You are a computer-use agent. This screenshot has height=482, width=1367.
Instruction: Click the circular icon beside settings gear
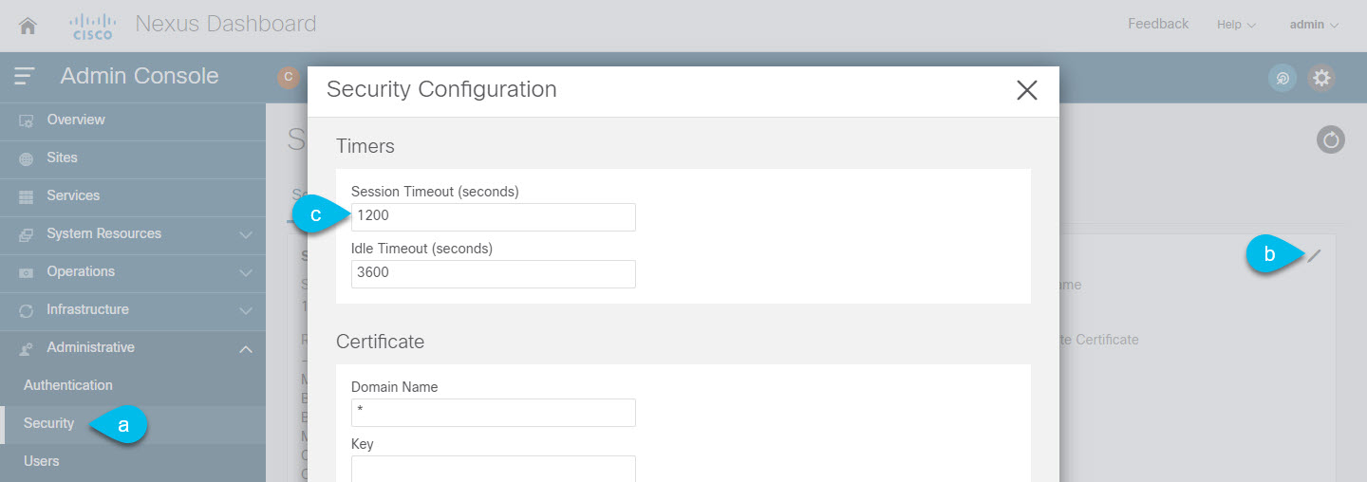1283,78
